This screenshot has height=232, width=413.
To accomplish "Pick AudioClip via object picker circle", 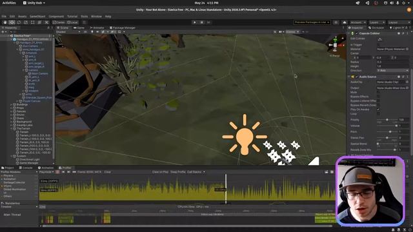I will (407, 82).
